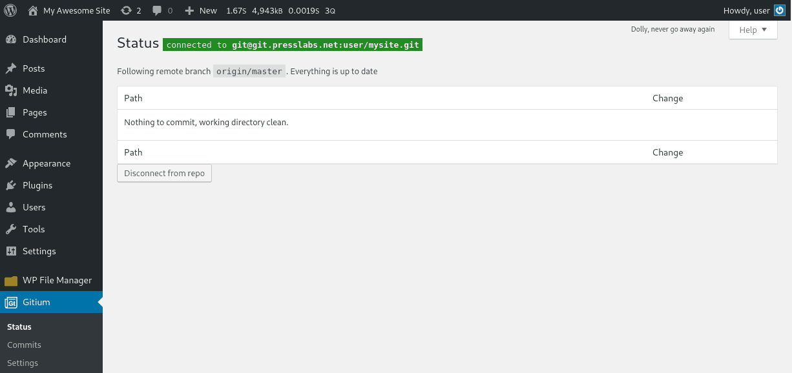Click the Hello Dolly lyric text
This screenshot has width=792, height=373.
pos(673,29)
